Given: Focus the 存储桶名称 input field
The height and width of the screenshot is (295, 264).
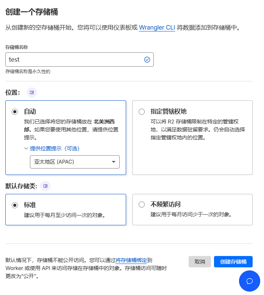Looking at the screenshot, I should click(80, 59).
